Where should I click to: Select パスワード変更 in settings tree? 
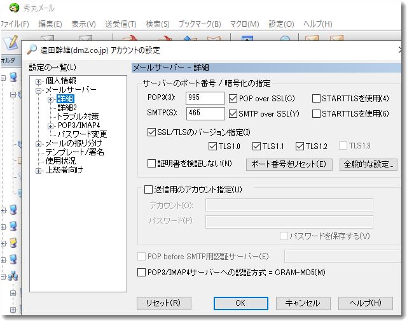pos(82,134)
